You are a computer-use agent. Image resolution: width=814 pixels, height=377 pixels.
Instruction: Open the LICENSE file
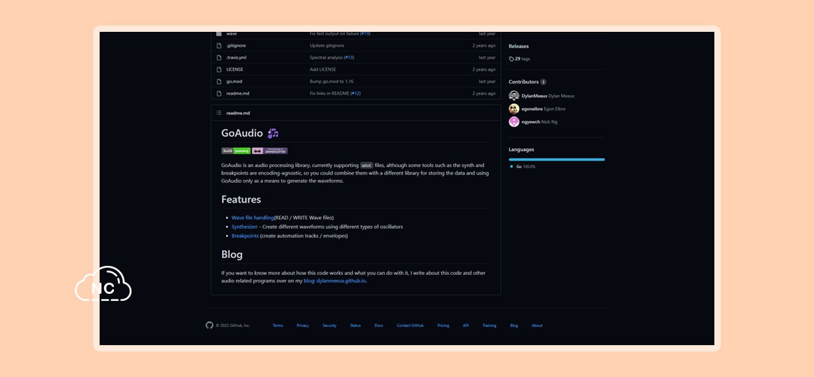click(x=234, y=70)
